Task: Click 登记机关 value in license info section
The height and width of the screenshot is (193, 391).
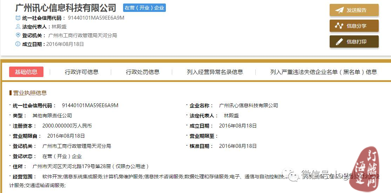Action: 76,146
